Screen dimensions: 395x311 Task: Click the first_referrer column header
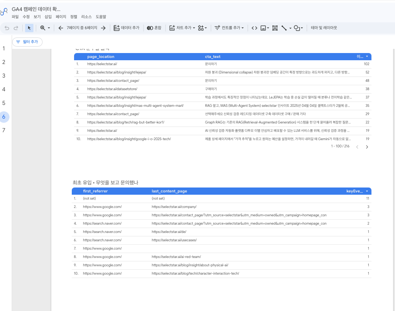[95, 191]
